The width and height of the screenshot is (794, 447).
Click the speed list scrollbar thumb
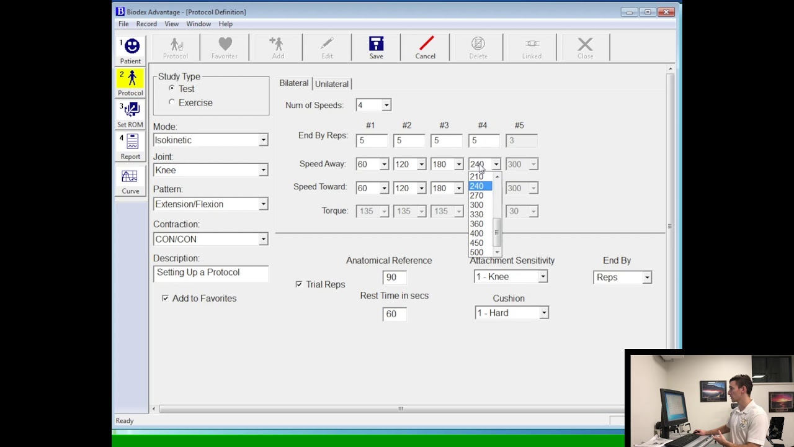496,232
